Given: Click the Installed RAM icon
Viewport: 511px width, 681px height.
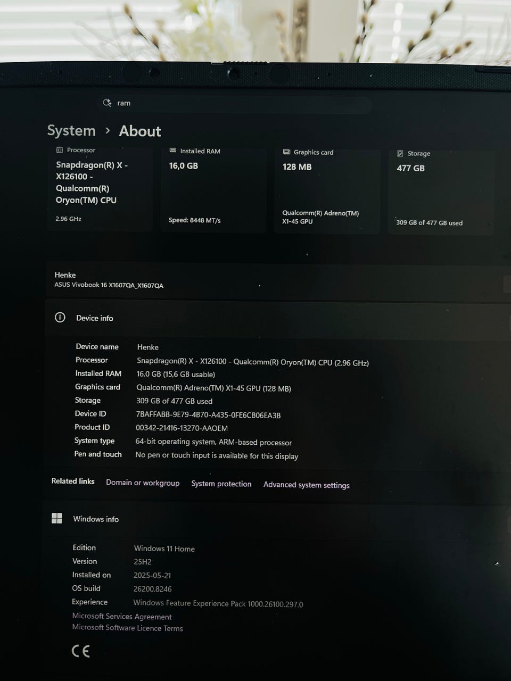Looking at the screenshot, I should pyautogui.click(x=172, y=151).
